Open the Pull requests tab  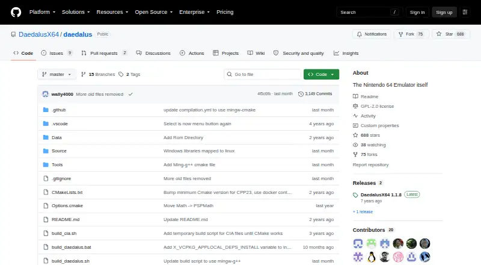pos(104,53)
